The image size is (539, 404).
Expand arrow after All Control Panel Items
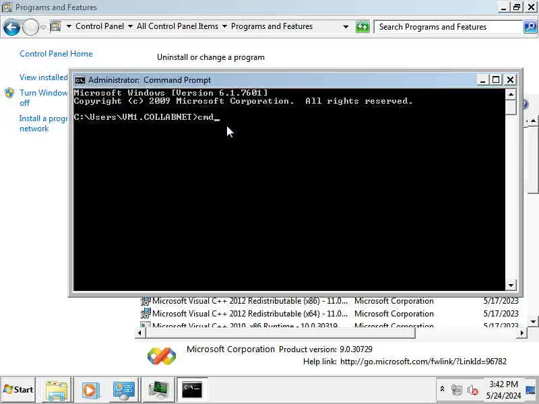[224, 26]
